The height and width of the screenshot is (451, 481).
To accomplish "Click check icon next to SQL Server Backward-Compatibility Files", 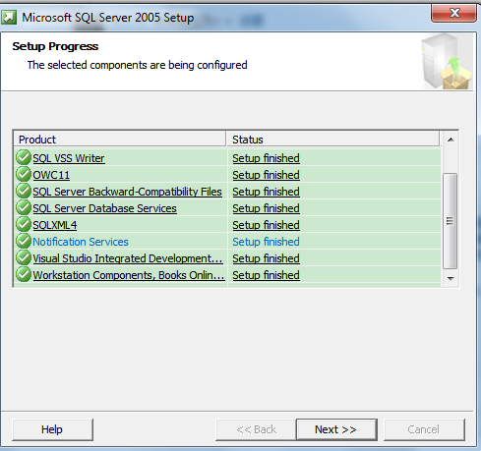I will tap(24, 191).
